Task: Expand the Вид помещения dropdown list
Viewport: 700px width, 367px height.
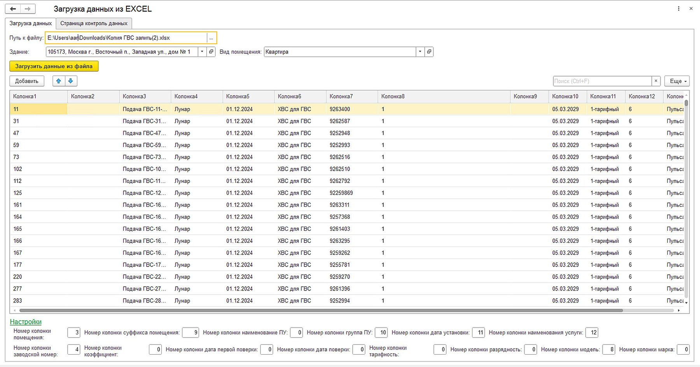Action: (x=420, y=52)
